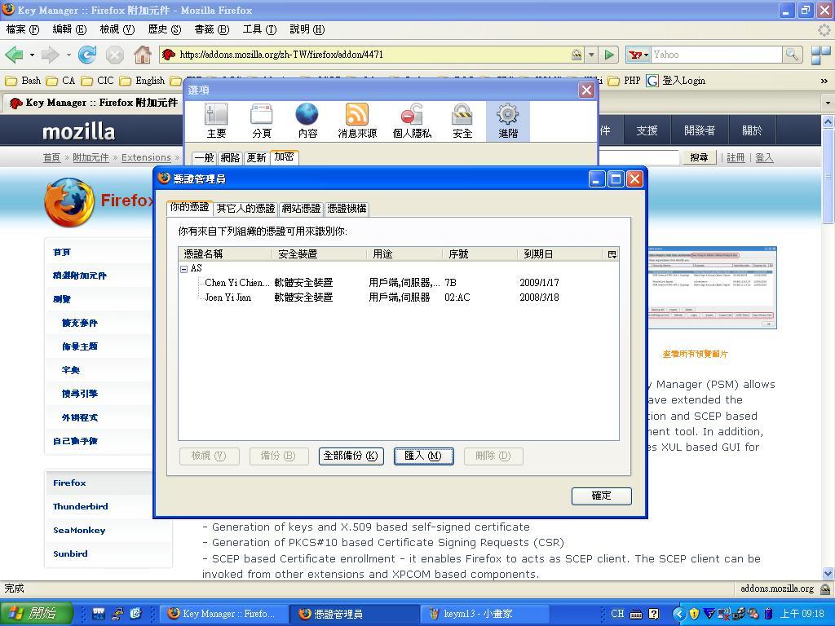Open the 內容 globe panel in Options
This screenshot has width=835, height=626.
(307, 121)
